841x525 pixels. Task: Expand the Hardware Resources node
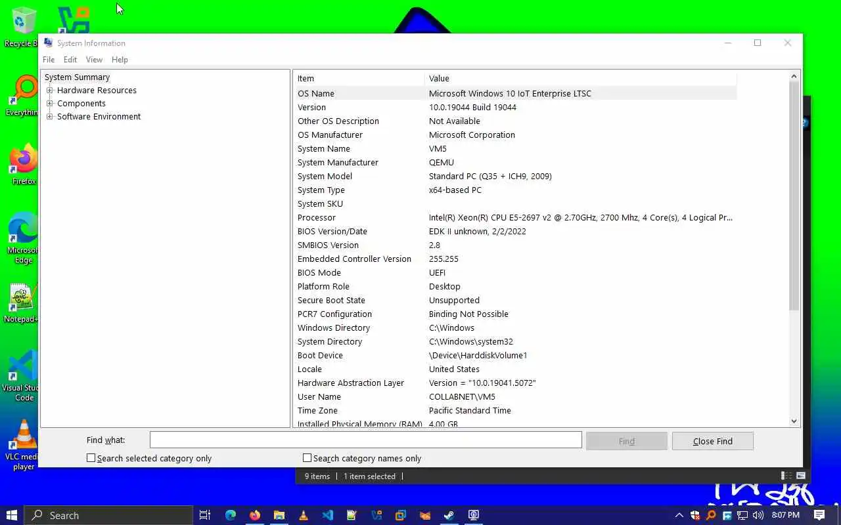pos(50,91)
